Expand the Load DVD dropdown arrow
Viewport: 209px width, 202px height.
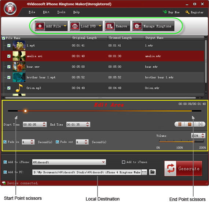click(x=100, y=26)
